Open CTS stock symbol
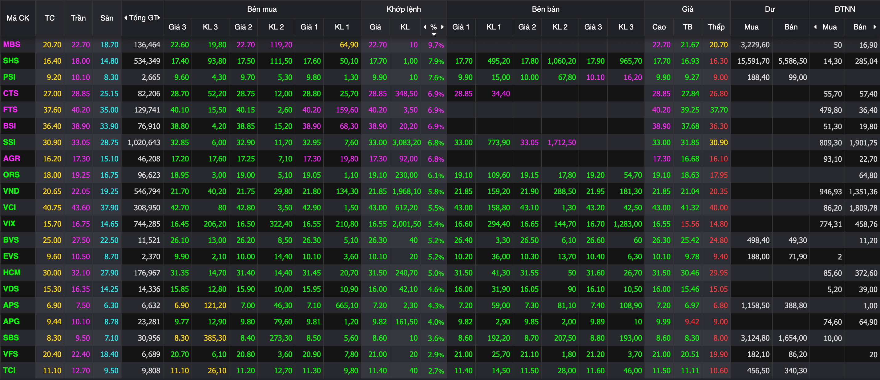The height and width of the screenshot is (380, 880). [x=10, y=93]
